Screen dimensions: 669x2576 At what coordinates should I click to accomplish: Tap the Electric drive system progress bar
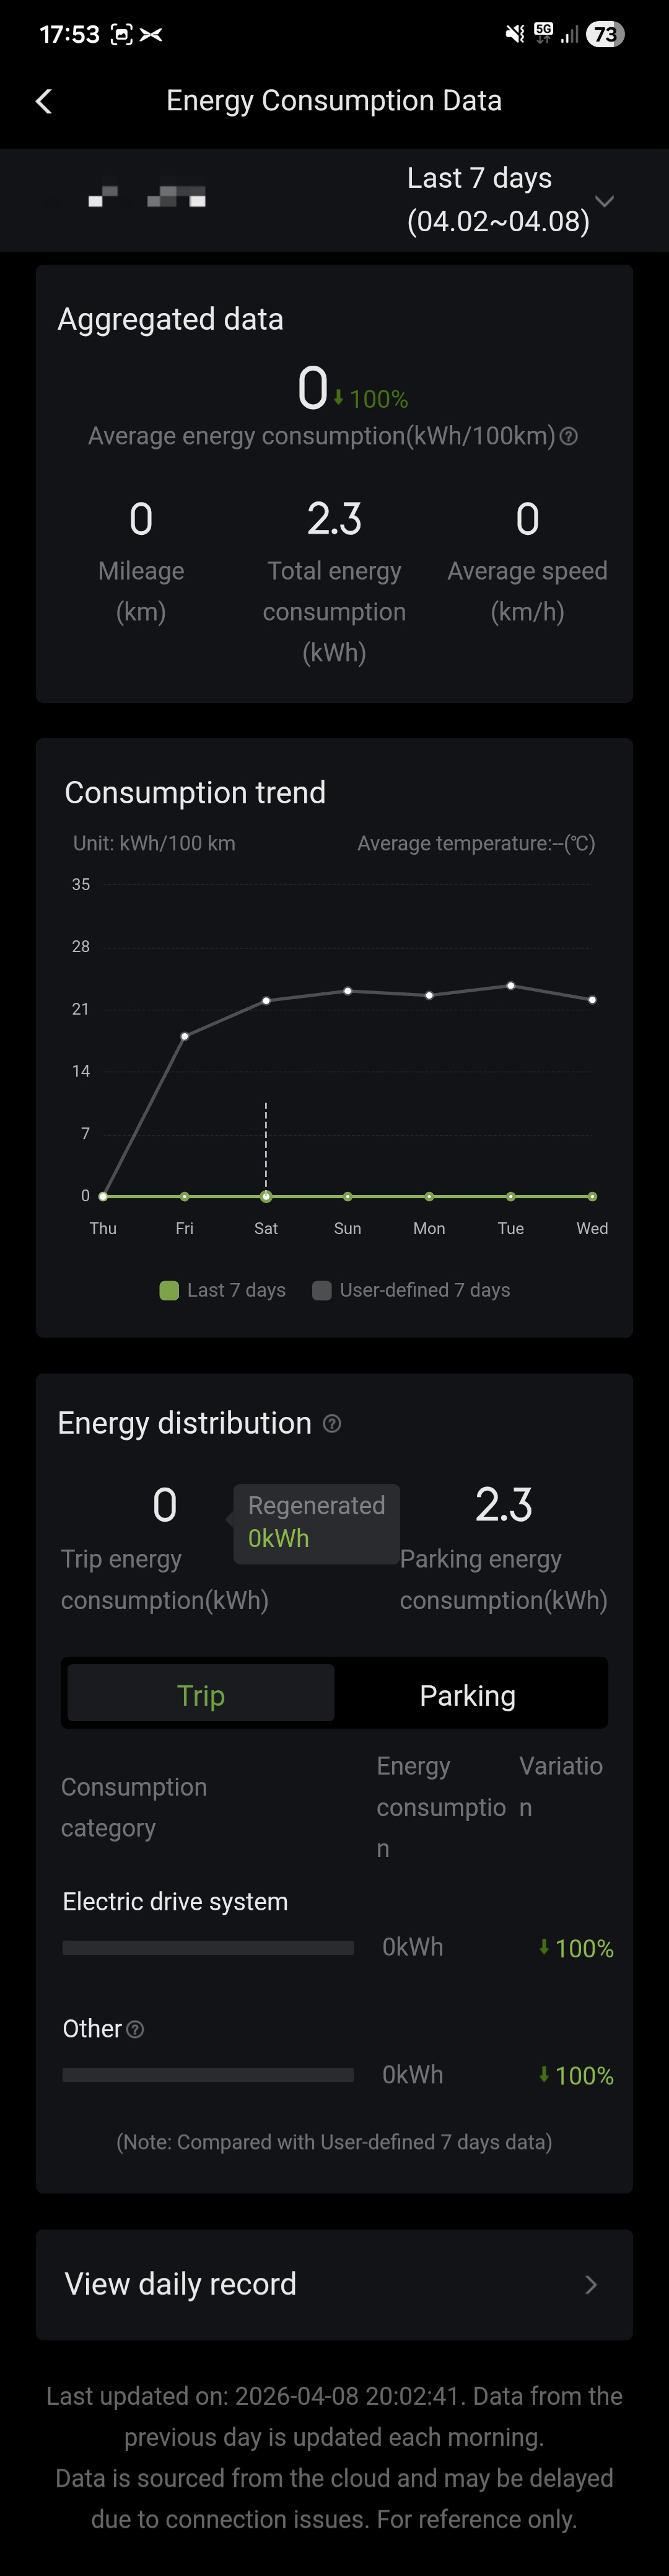click(208, 1947)
